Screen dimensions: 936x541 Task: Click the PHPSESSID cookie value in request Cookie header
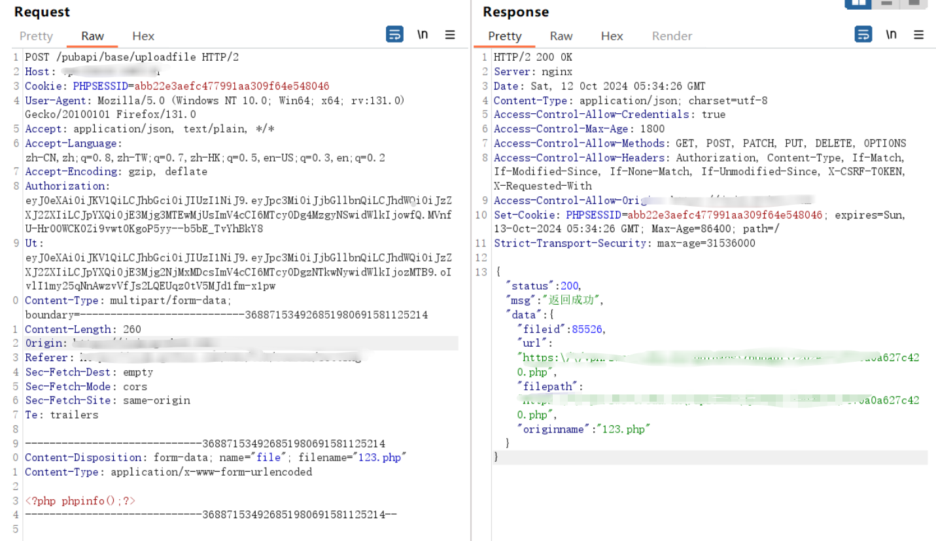[x=232, y=86]
